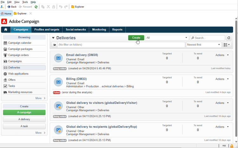Click 'A delivery' create button
This screenshot has height=148, width=238.
24,119
